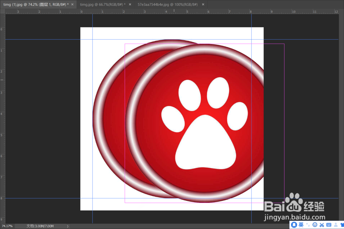Click the scissors screenshot icon in IME bar
Screen dimensions: 344x229
322,225
